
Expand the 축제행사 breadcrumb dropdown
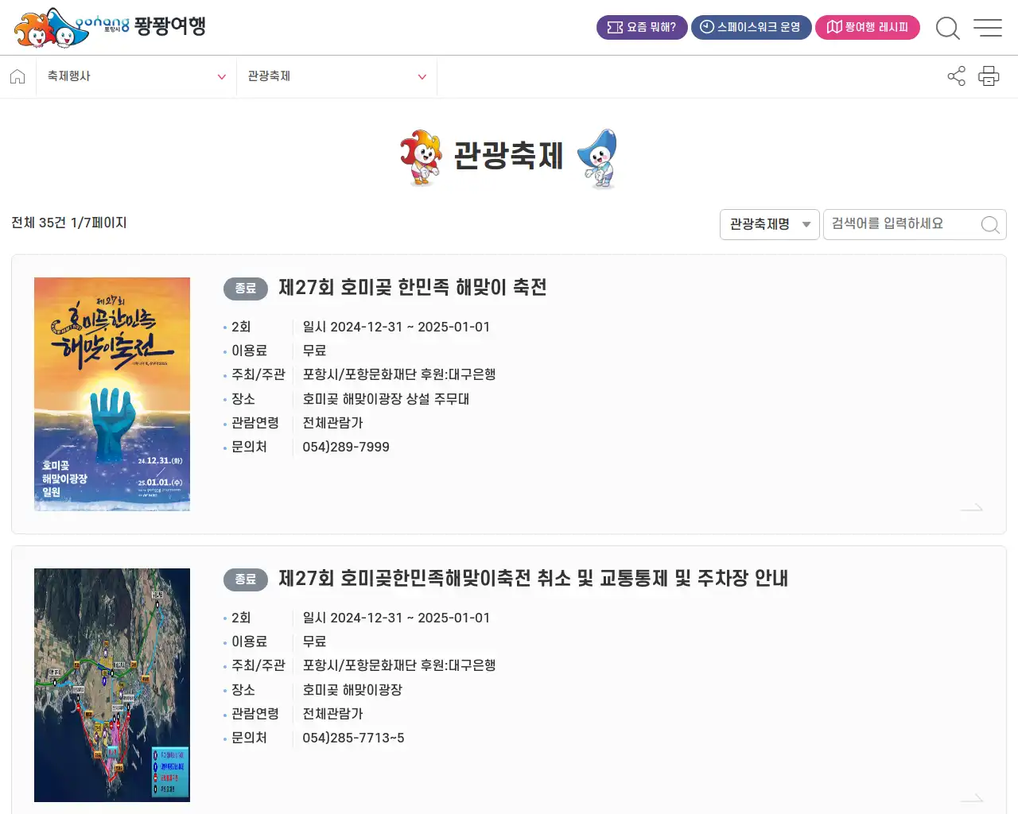[x=135, y=76]
